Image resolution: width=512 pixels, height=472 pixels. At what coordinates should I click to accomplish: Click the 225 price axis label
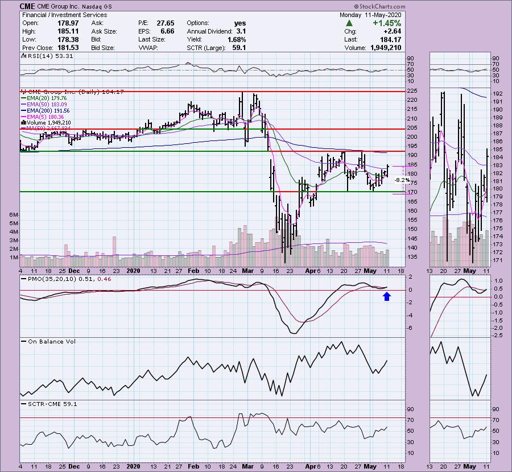tap(411, 91)
